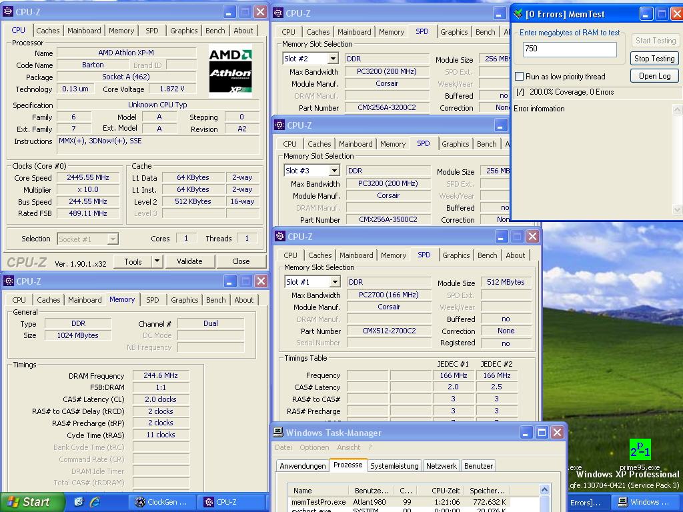Click title icon of the 1024 MBytes Memory CPU-Z window
The height and width of the screenshot is (512, 683).
click(x=8, y=281)
